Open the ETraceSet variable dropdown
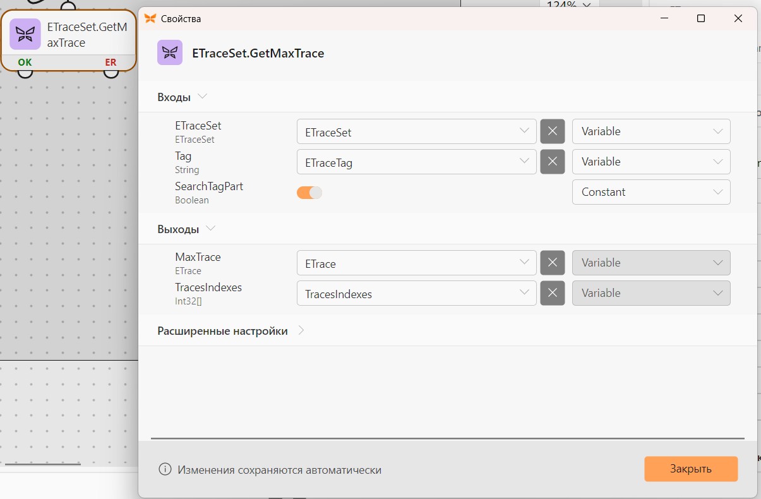This screenshot has height=499, width=761. (417, 131)
